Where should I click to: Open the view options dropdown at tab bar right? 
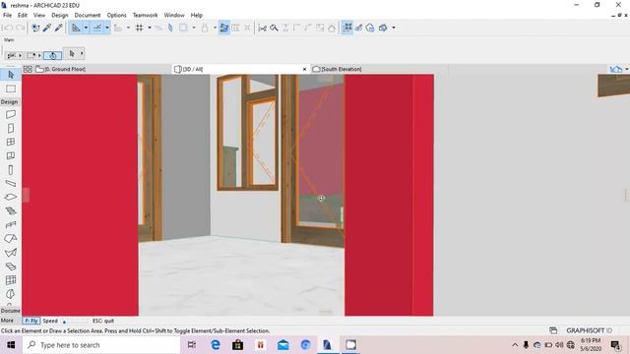point(626,69)
